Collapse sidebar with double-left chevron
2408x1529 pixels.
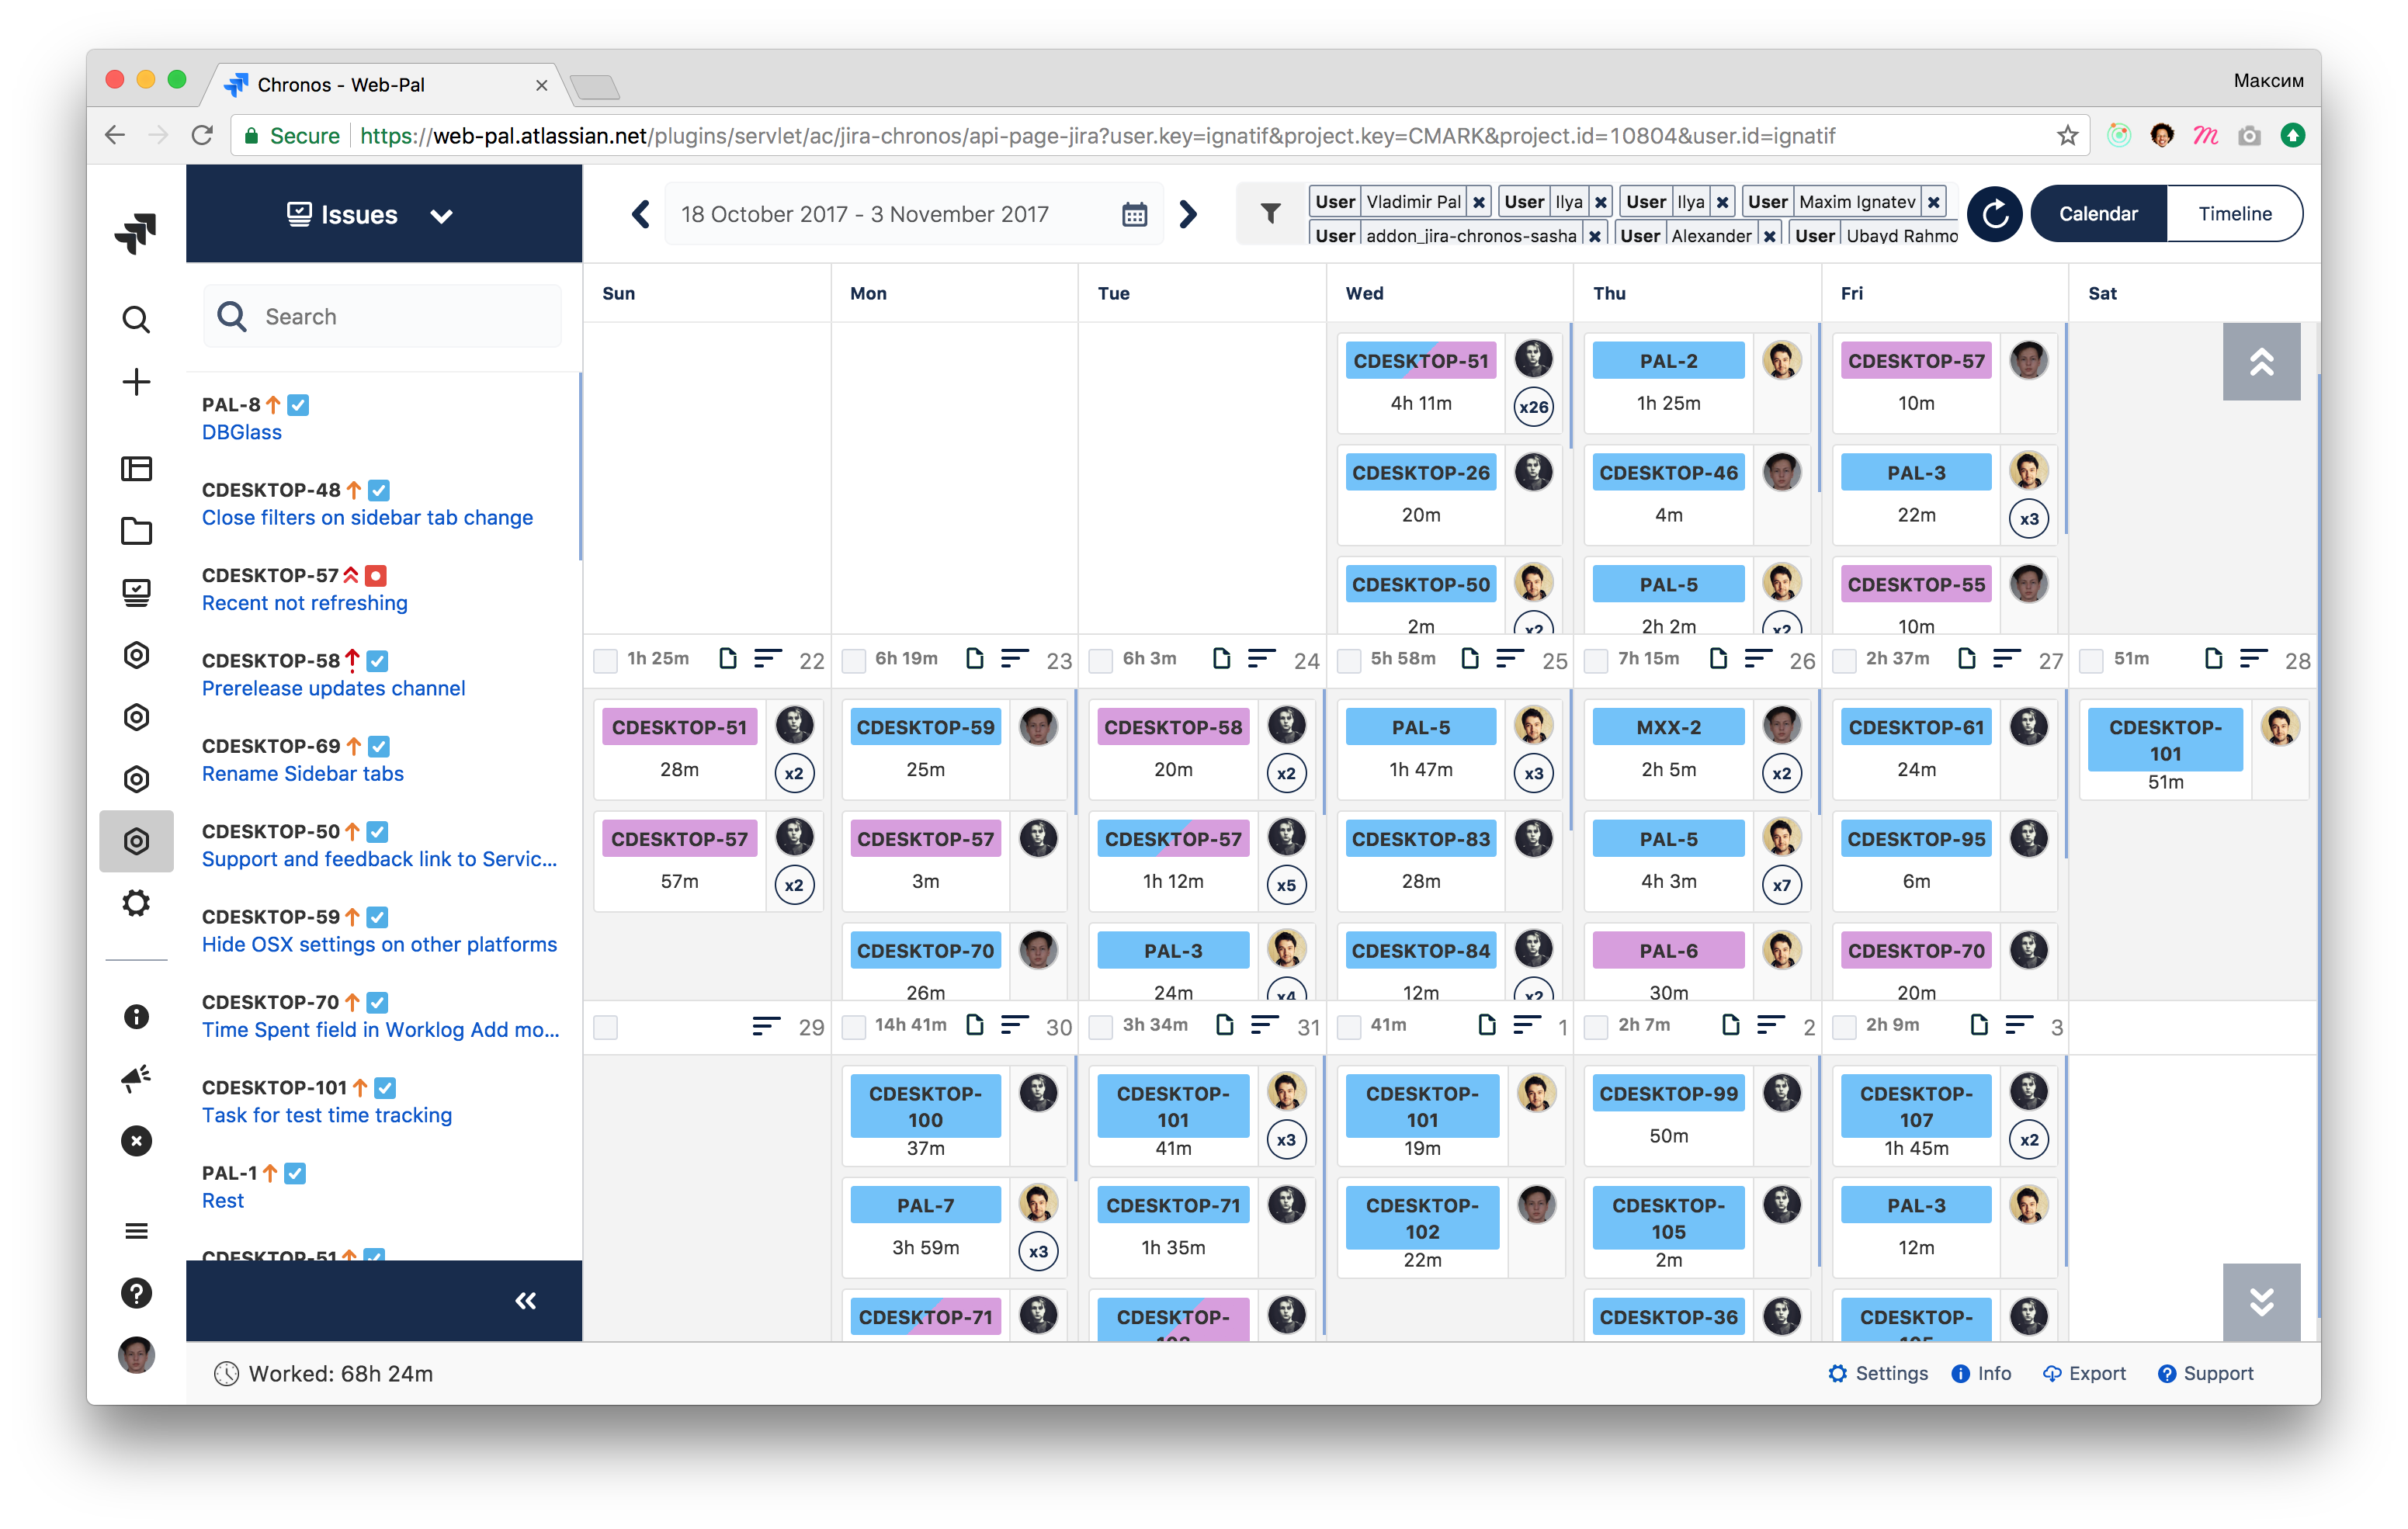pyautogui.click(x=525, y=1300)
